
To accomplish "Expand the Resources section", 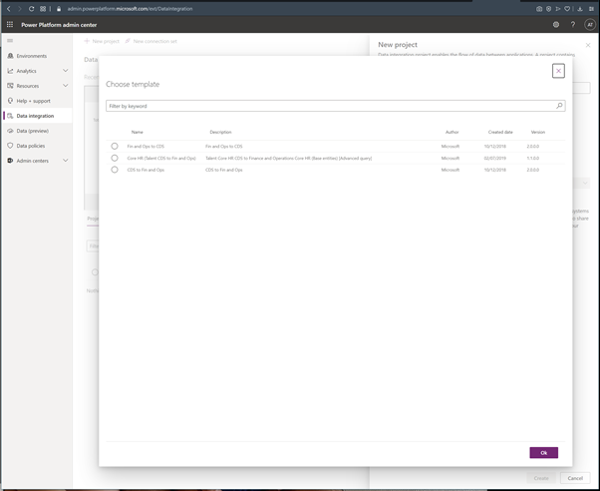I will click(x=66, y=86).
